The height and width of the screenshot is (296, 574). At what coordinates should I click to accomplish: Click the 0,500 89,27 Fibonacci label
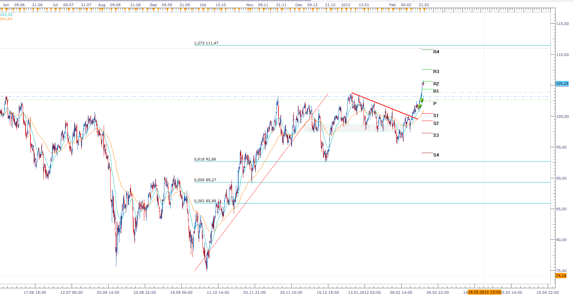pos(205,180)
